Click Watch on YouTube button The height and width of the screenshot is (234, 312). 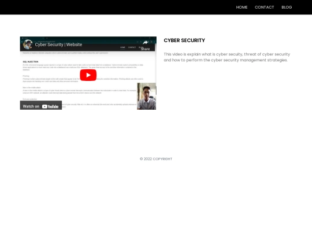pyautogui.click(x=41, y=105)
